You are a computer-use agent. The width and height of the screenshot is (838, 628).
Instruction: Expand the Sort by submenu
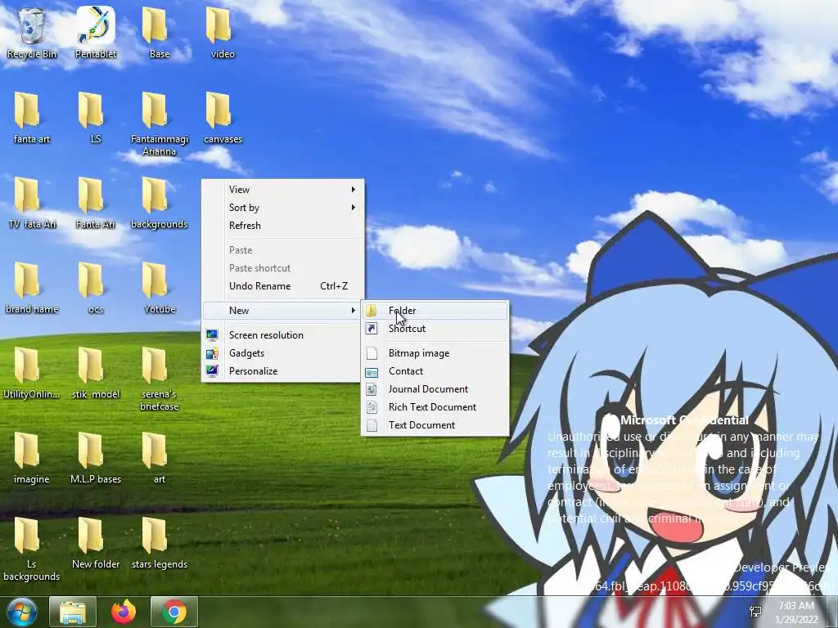(x=282, y=208)
